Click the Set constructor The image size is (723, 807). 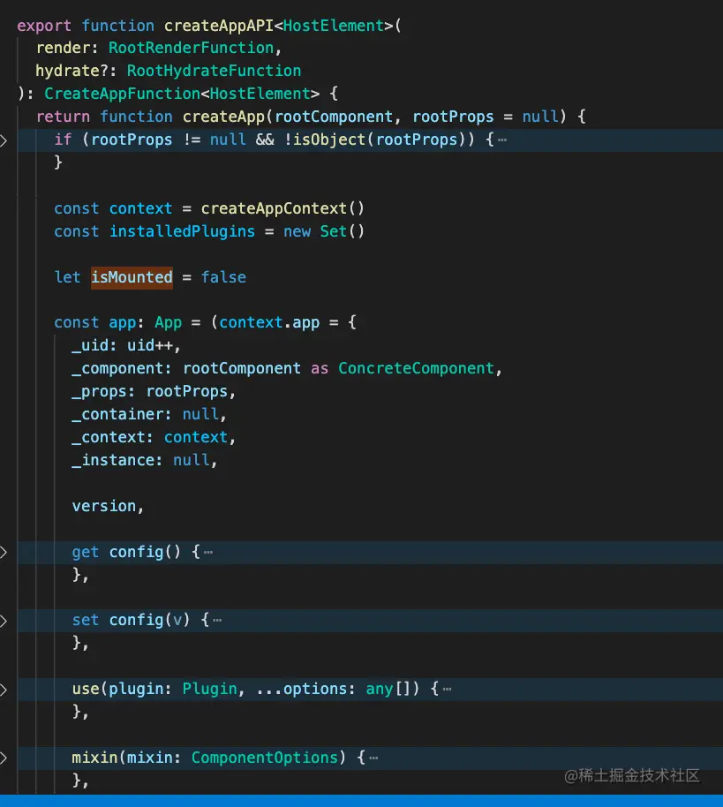(x=334, y=231)
